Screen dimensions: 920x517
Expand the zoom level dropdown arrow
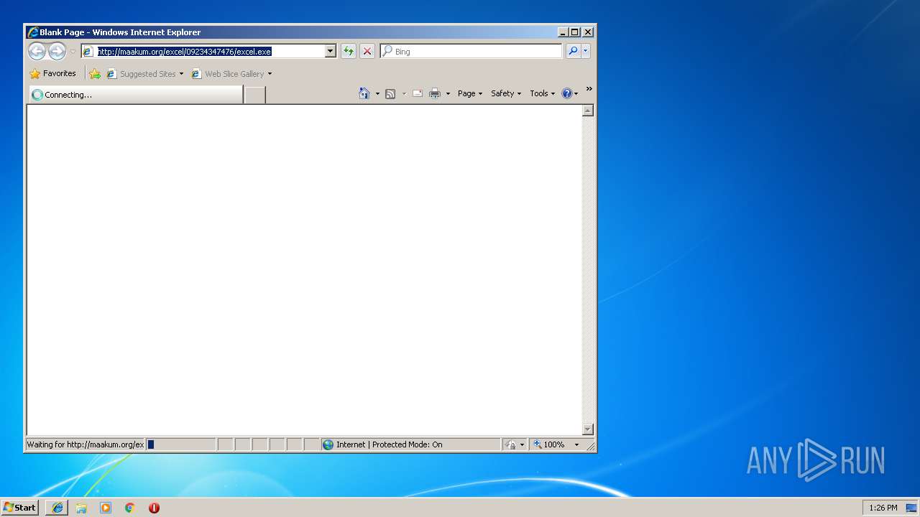[x=576, y=444]
